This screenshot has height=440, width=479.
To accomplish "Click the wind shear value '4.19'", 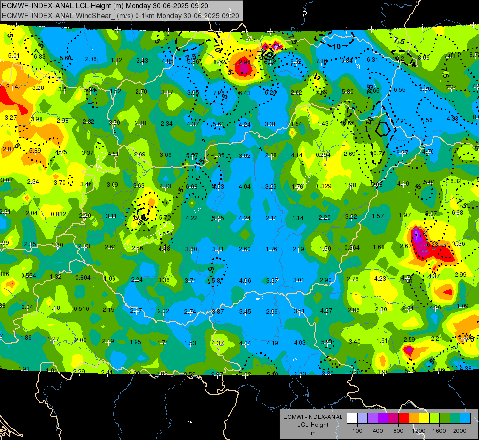I will pyautogui.click(x=272, y=343).
